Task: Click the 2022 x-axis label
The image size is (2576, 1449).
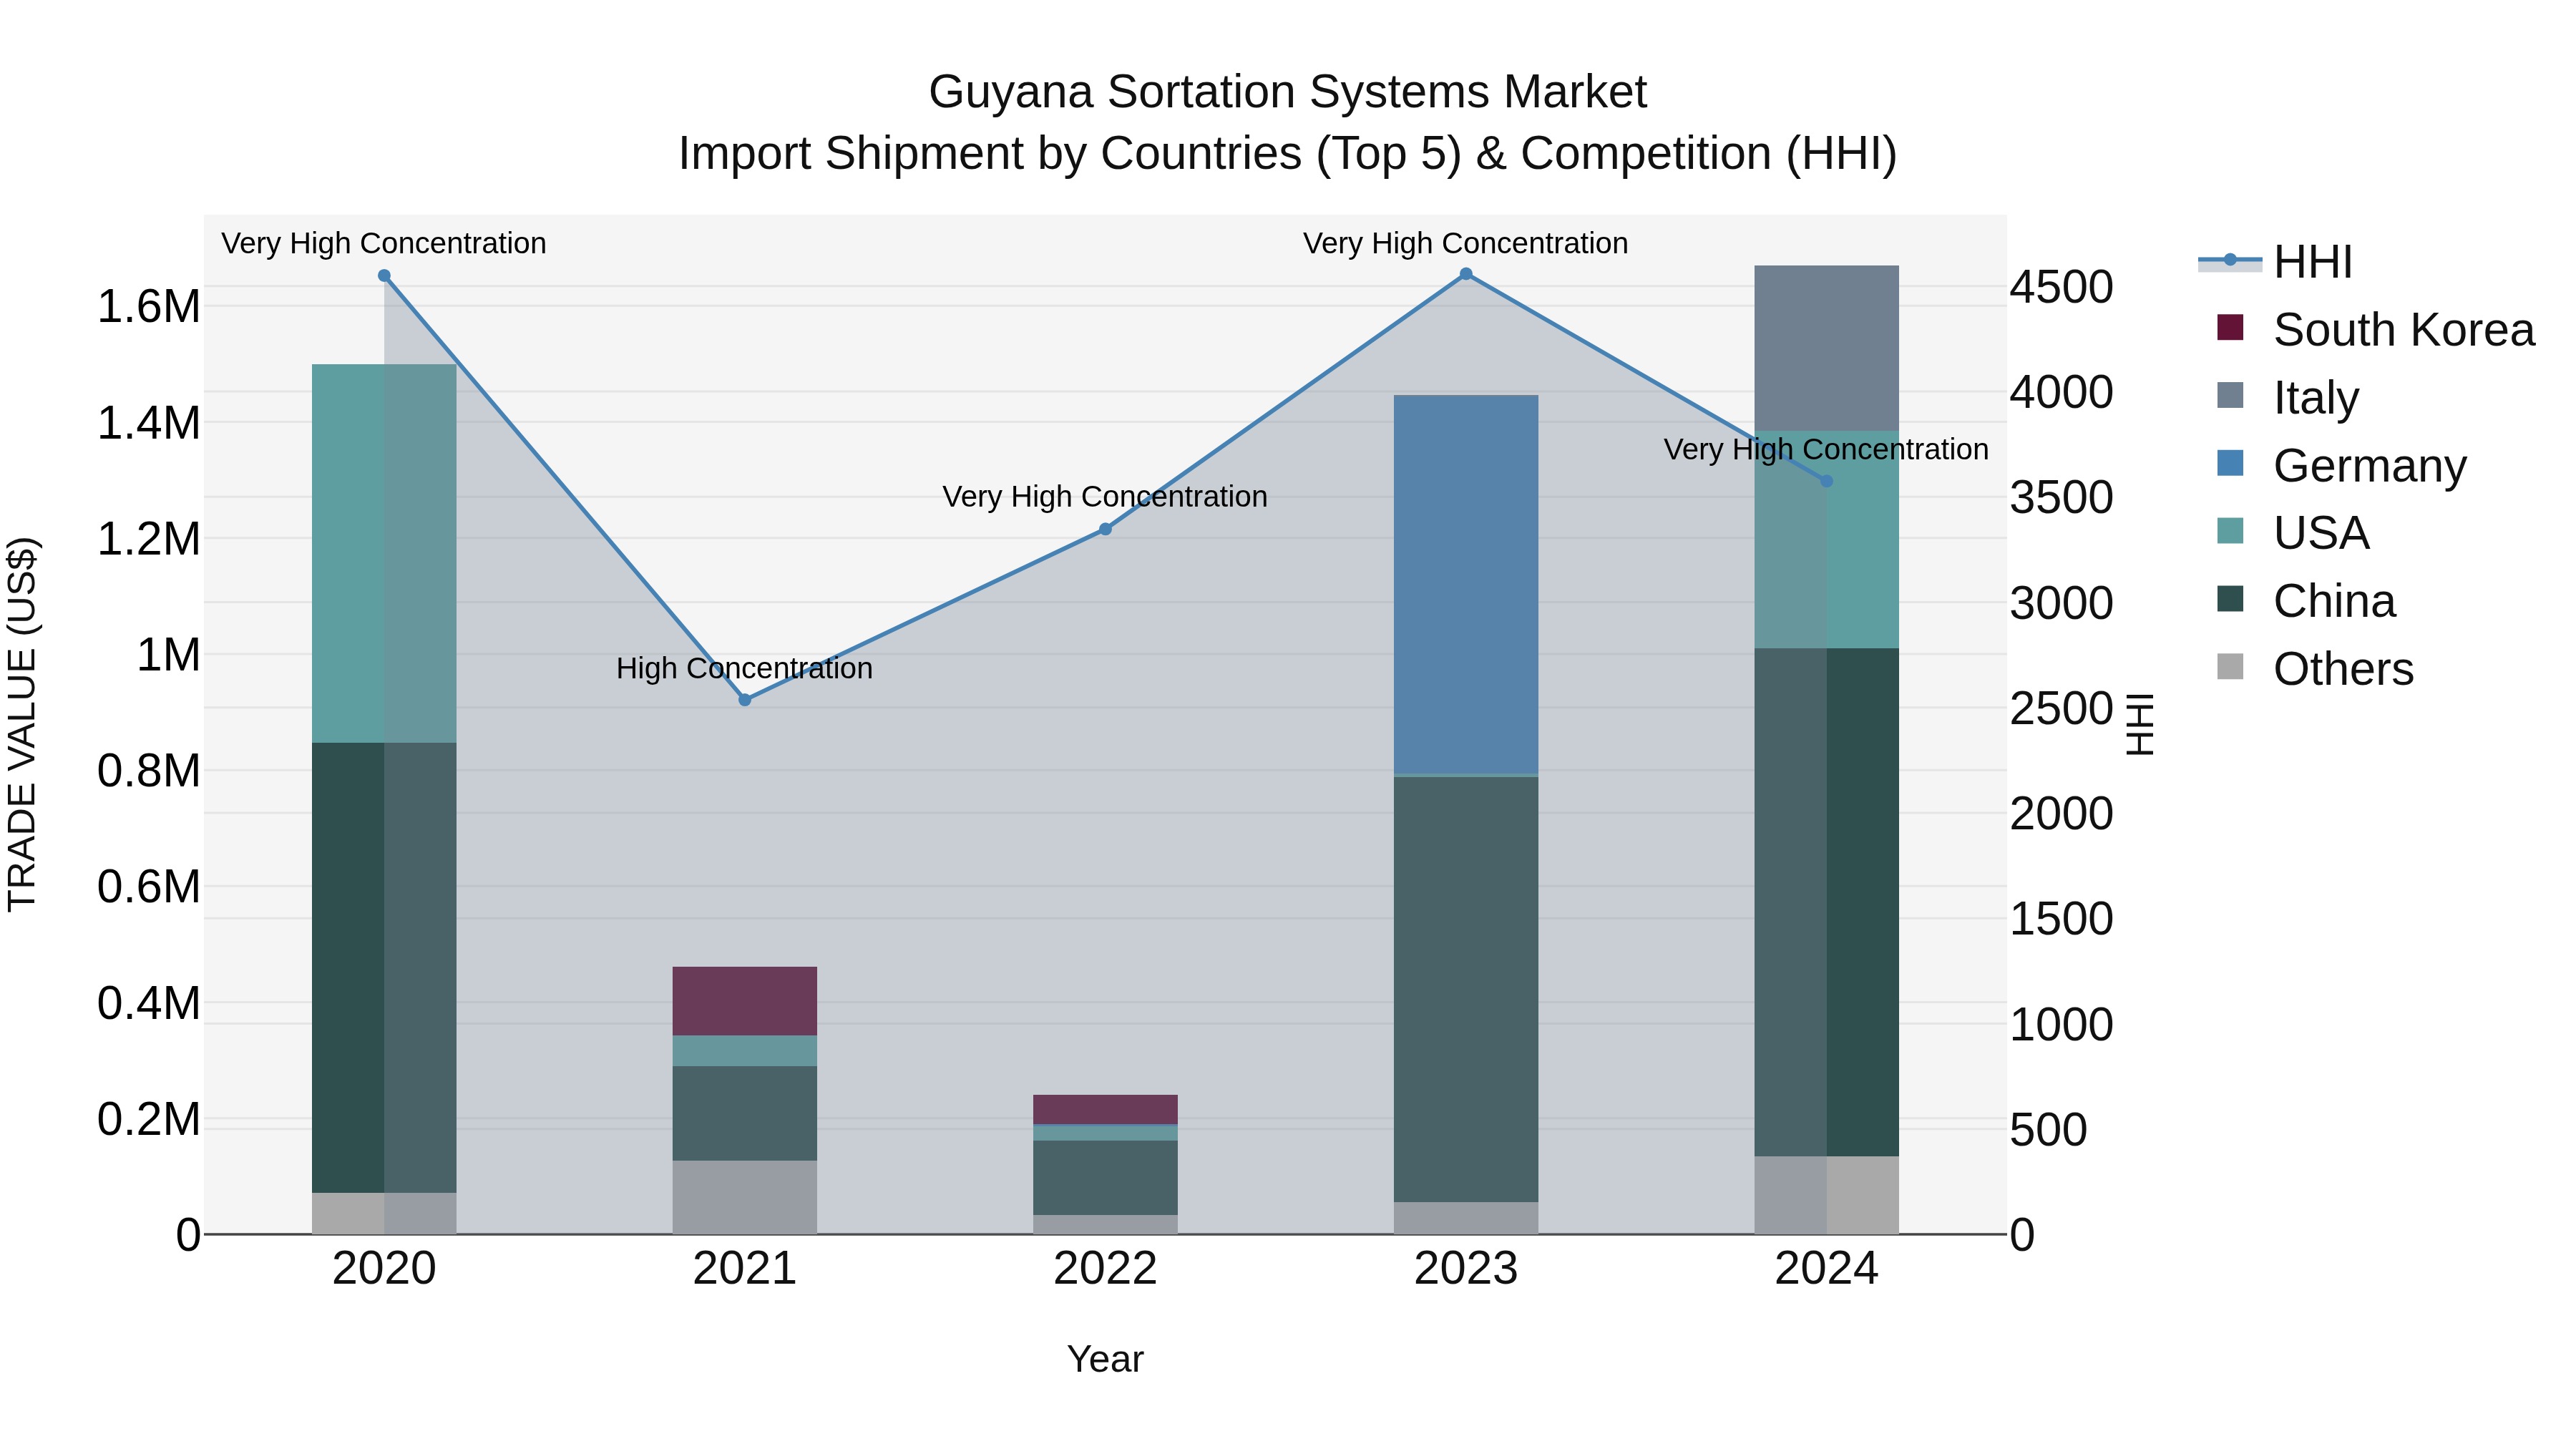Action: 1105,1269
